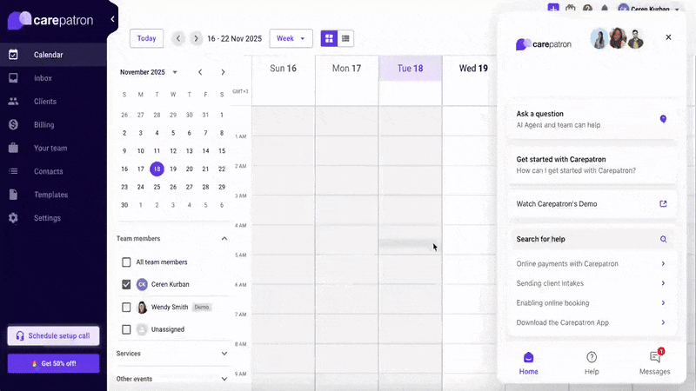Click the Settings gear icon in the sidebar
The height and width of the screenshot is (391, 696).
coord(13,218)
